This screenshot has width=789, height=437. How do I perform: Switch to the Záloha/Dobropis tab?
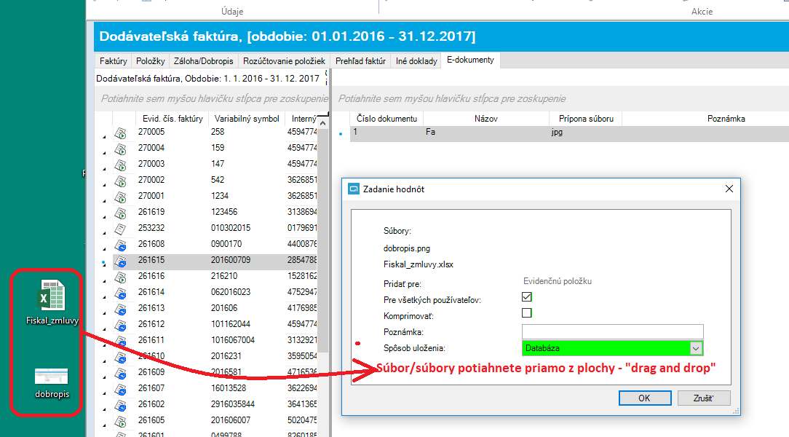(203, 61)
